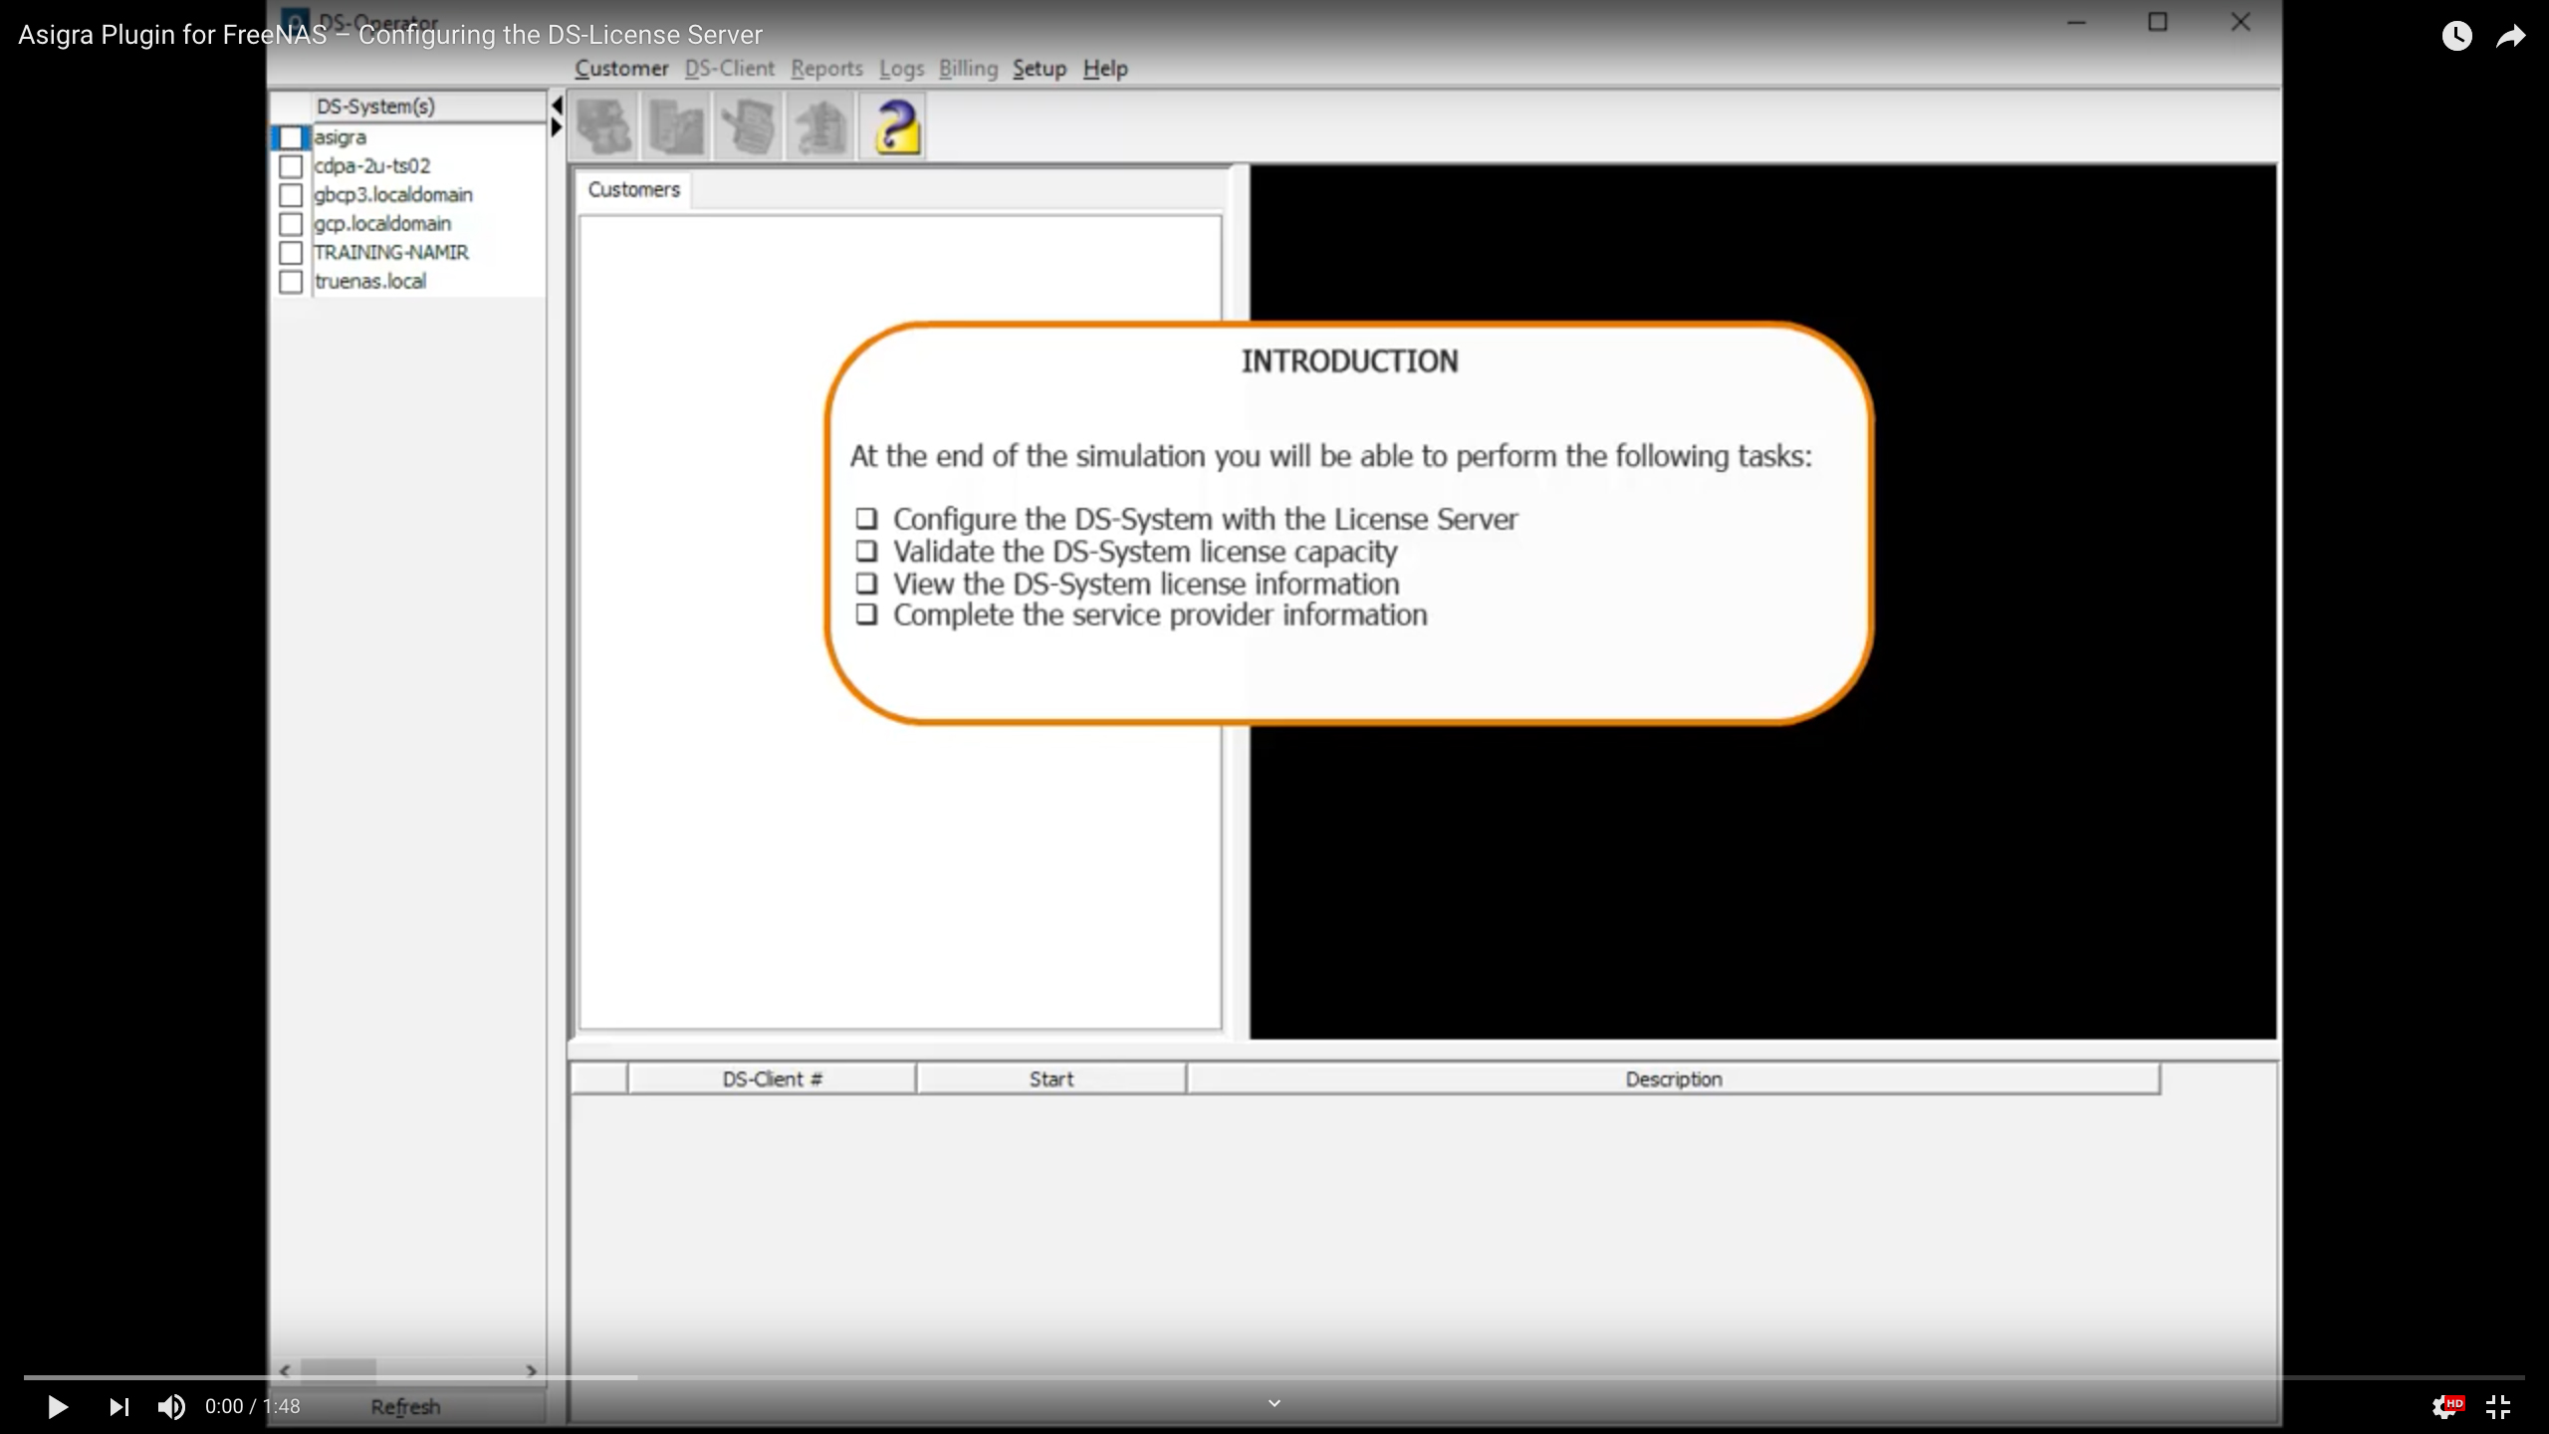
Task: Select the Customers tab
Action: pyautogui.click(x=633, y=189)
